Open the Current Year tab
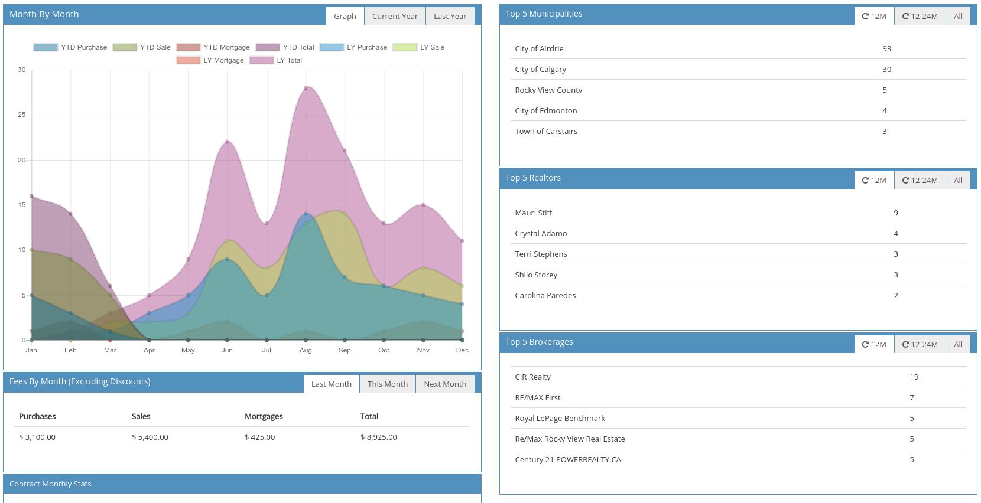The width and height of the screenshot is (981, 503). coord(395,16)
